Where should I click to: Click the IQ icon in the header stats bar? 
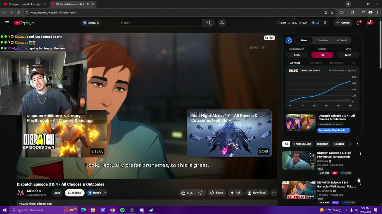pyautogui.click(x=313, y=23)
